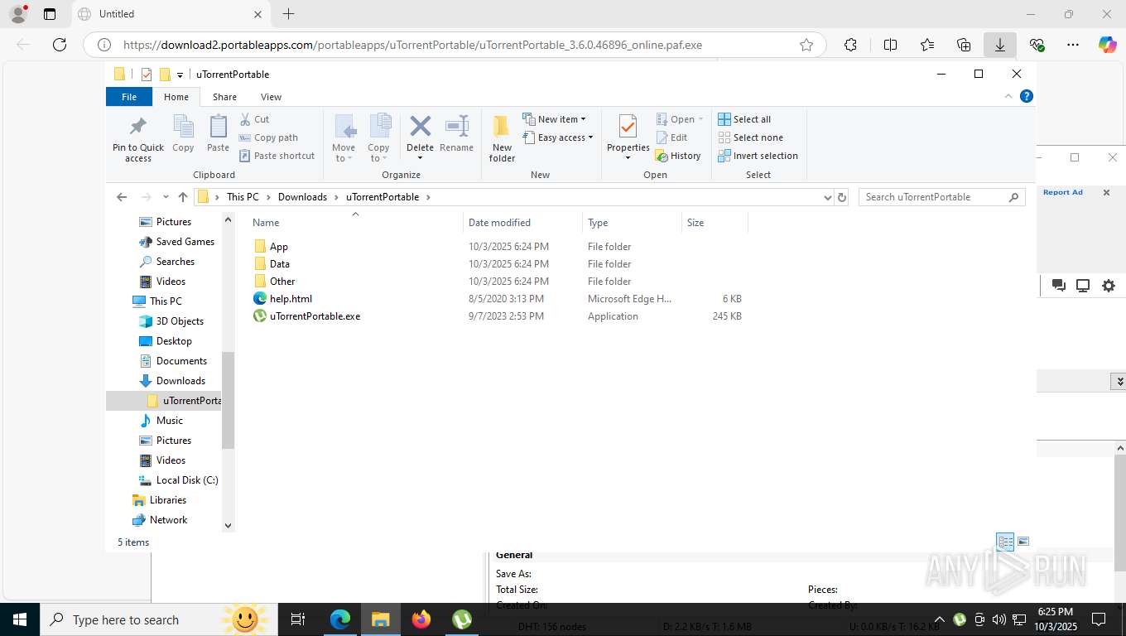Open Delete dropdown arrow

coord(420,158)
